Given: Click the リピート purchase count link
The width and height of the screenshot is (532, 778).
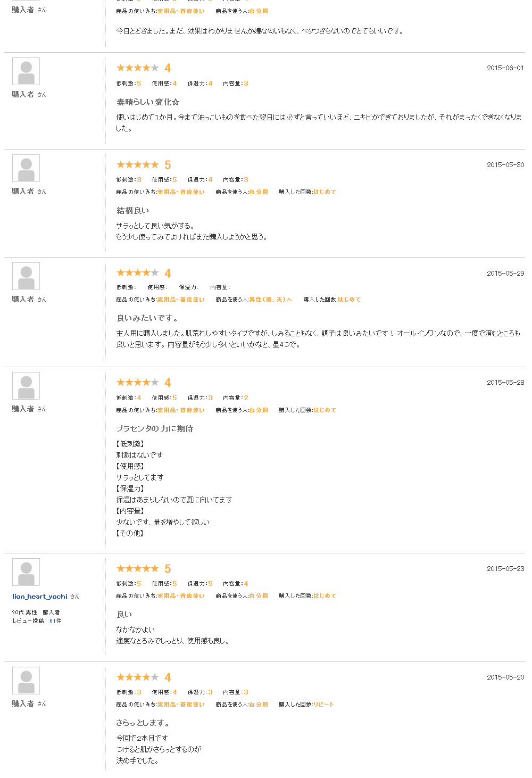Looking at the screenshot, I should (x=323, y=705).
